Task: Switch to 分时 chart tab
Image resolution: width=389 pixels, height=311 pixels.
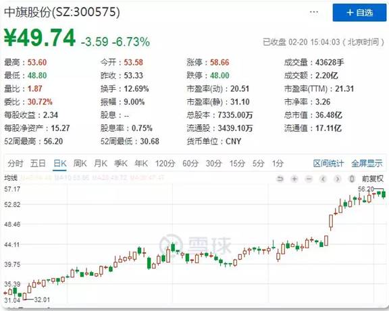Action: click(16, 163)
